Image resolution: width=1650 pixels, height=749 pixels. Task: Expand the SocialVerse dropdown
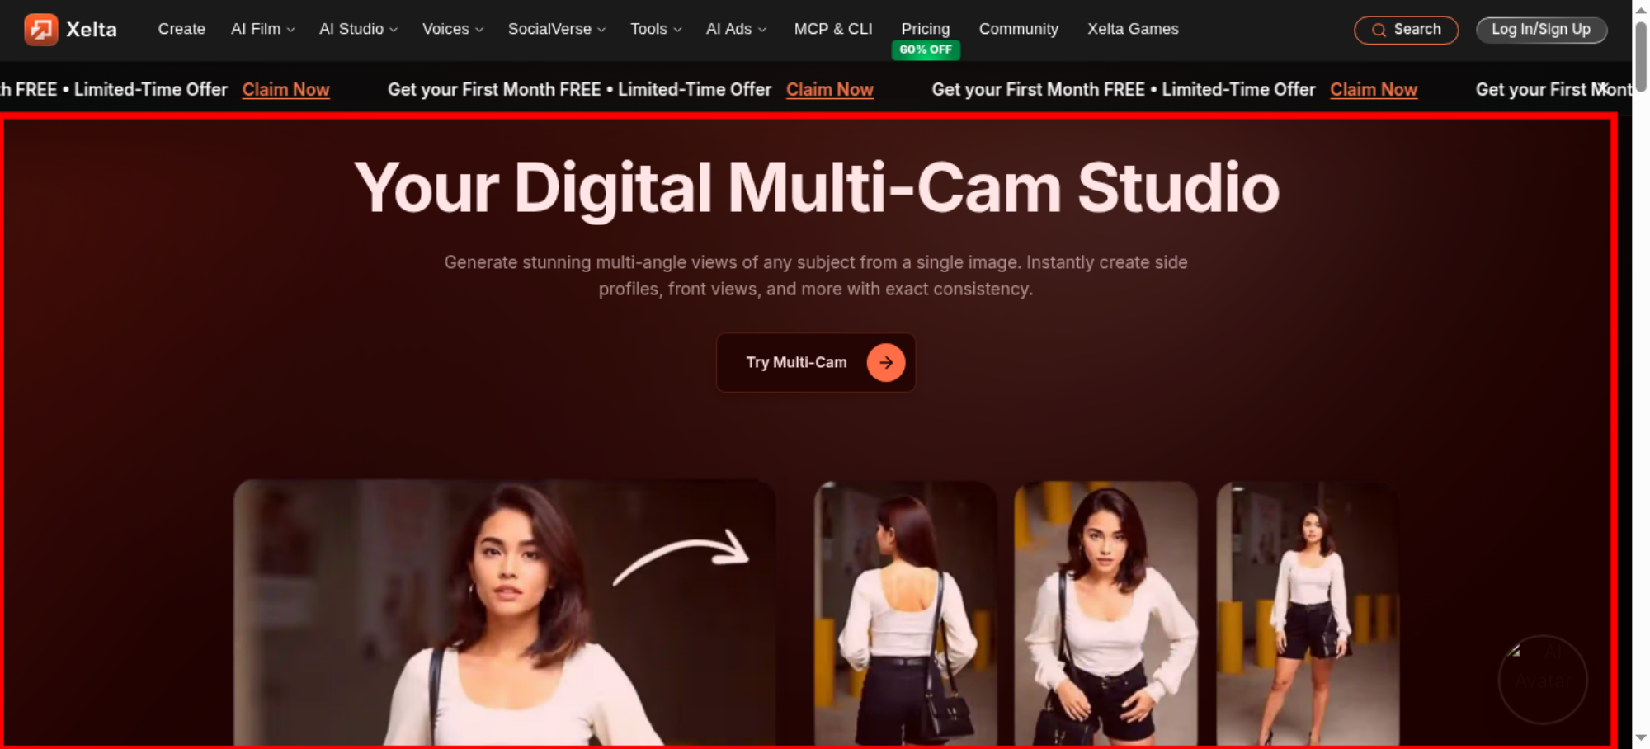(557, 29)
